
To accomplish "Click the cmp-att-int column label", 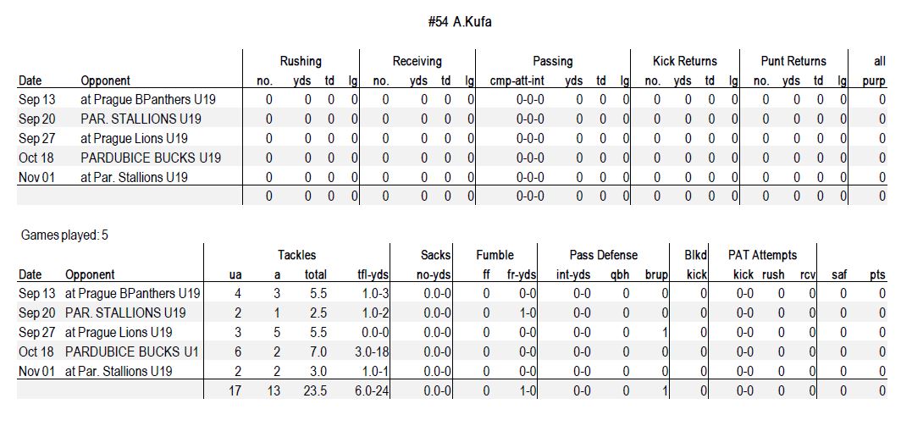I will point(517,81).
